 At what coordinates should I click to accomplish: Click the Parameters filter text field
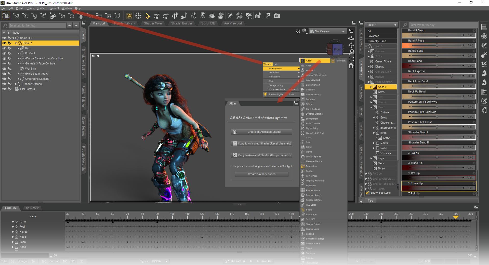click(443, 25)
